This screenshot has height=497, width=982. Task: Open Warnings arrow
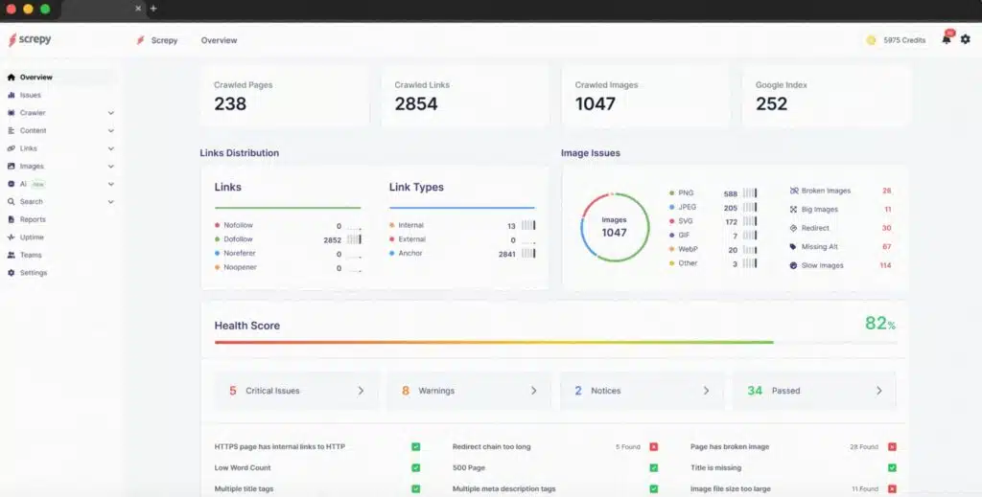click(533, 391)
